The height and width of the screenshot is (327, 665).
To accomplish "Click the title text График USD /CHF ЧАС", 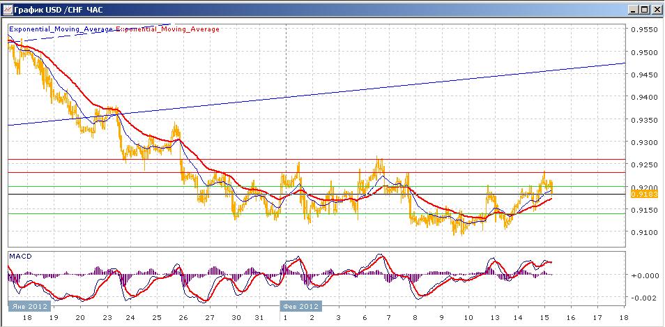I will 58,10.
